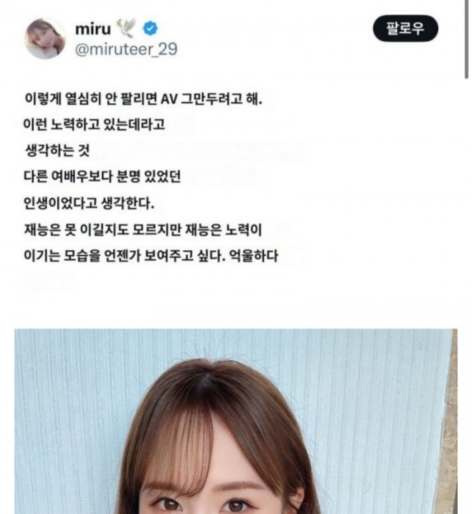472x514 pixels.
Task: Click the miru display name
Action: [93, 29]
